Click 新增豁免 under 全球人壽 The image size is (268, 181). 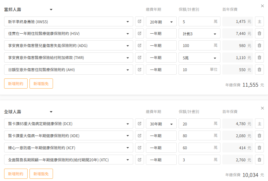click(x=41, y=174)
